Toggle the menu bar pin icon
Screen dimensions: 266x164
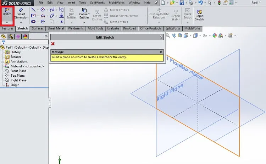156,2
